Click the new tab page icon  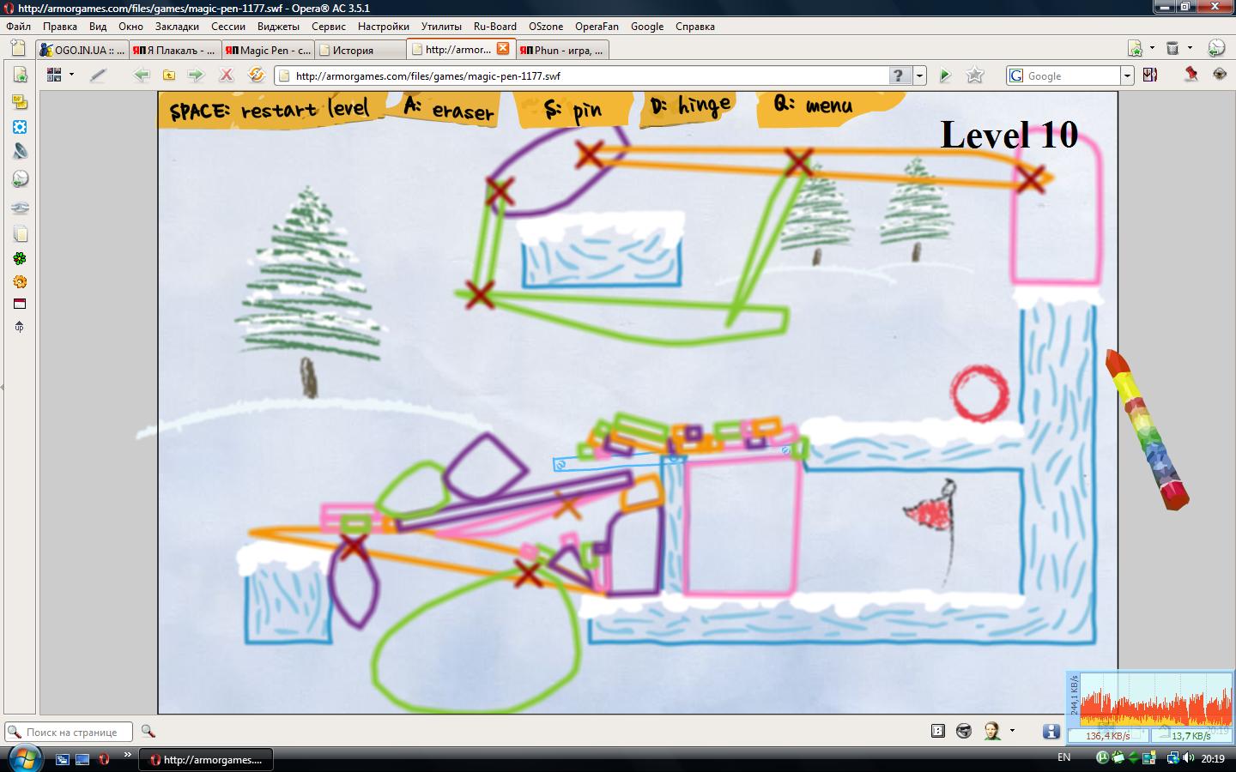coord(19,49)
